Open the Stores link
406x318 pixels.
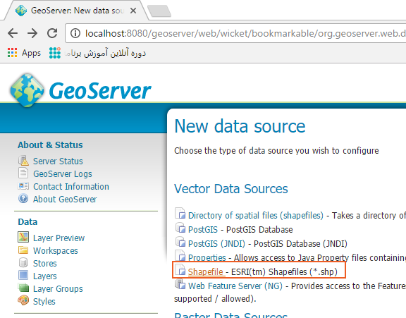tap(45, 264)
